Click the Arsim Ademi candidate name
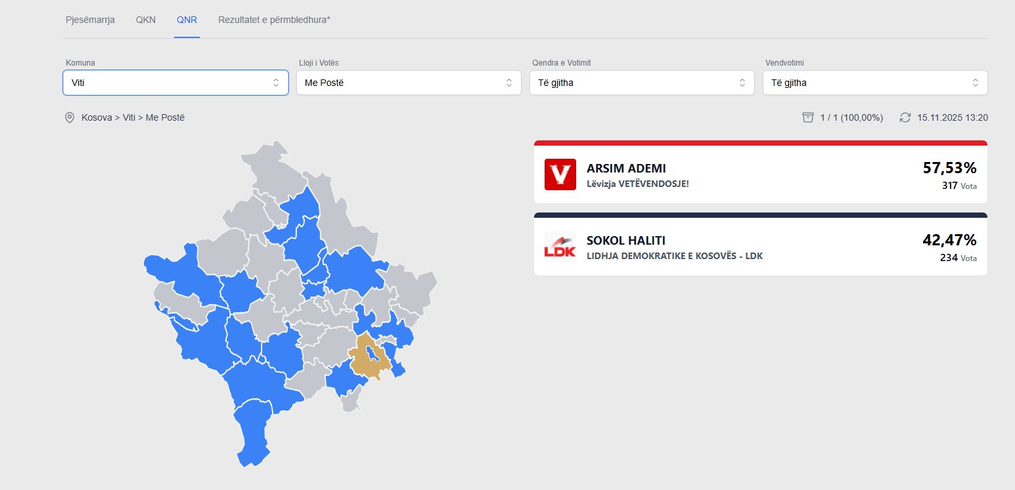 (626, 169)
